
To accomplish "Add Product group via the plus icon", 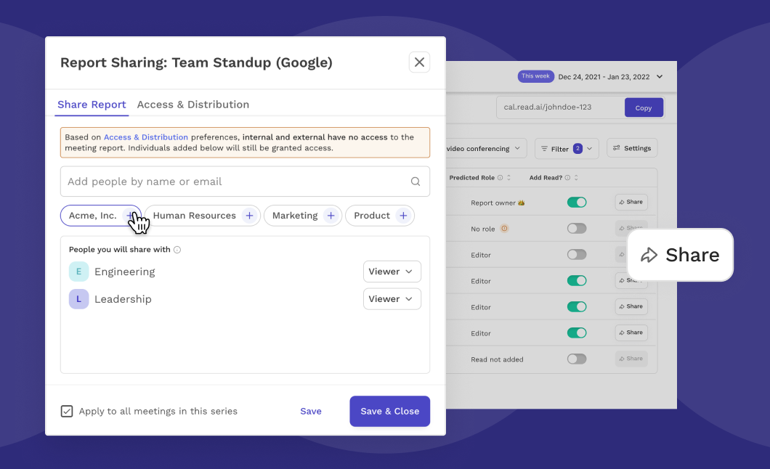I will coord(403,216).
